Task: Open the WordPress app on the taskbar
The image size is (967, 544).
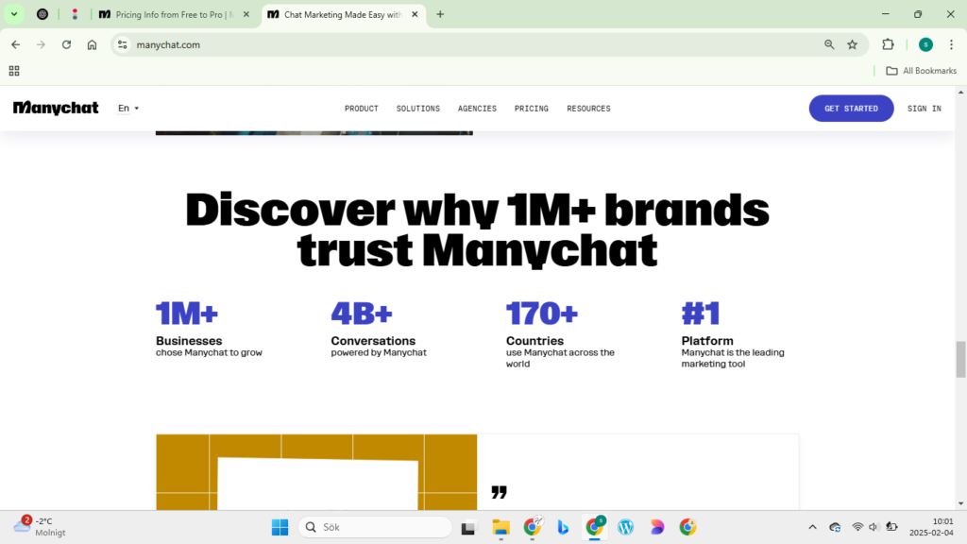Action: (626, 527)
